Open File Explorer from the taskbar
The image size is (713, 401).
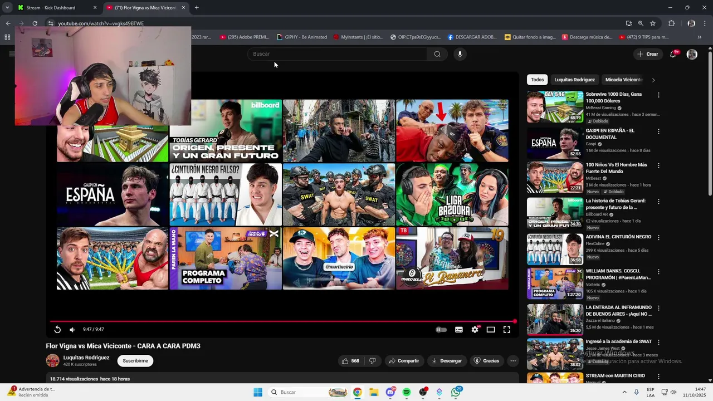(x=374, y=392)
